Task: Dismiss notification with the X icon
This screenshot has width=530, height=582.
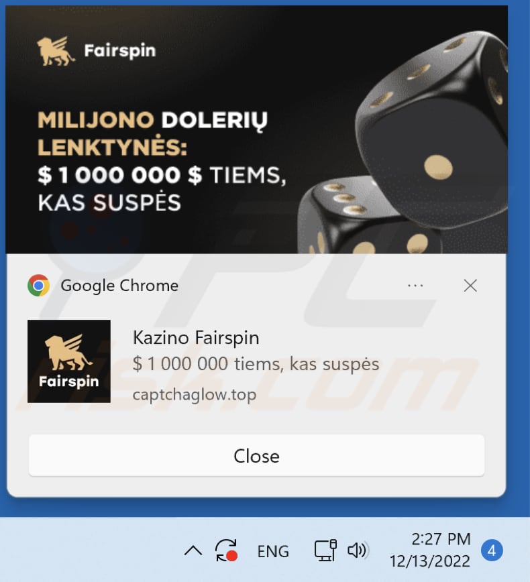Action: [470, 286]
